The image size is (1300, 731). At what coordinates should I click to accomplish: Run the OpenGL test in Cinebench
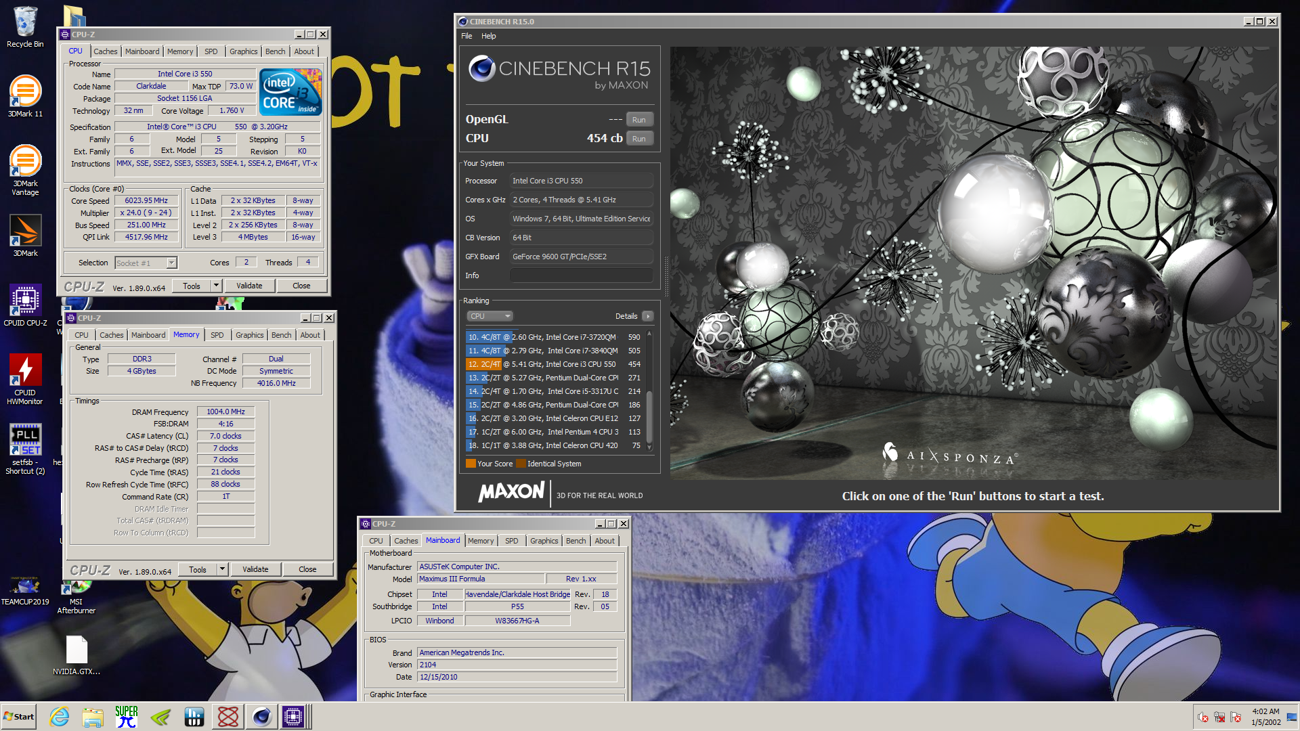tap(639, 120)
